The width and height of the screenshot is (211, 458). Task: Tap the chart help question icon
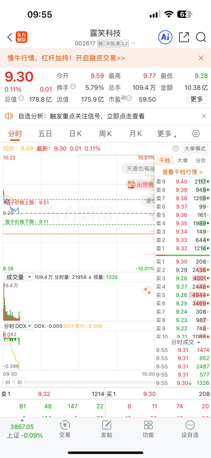176,149
